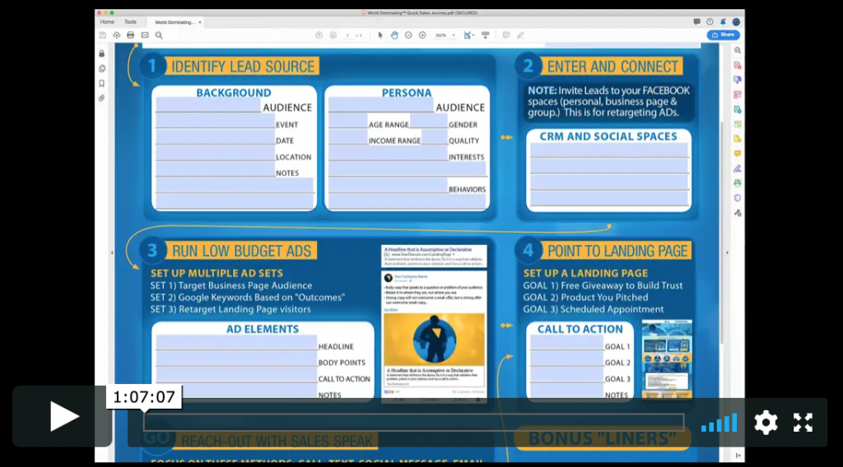This screenshot has width=843, height=467.
Task: Select the hand pan tool
Action: click(x=394, y=35)
